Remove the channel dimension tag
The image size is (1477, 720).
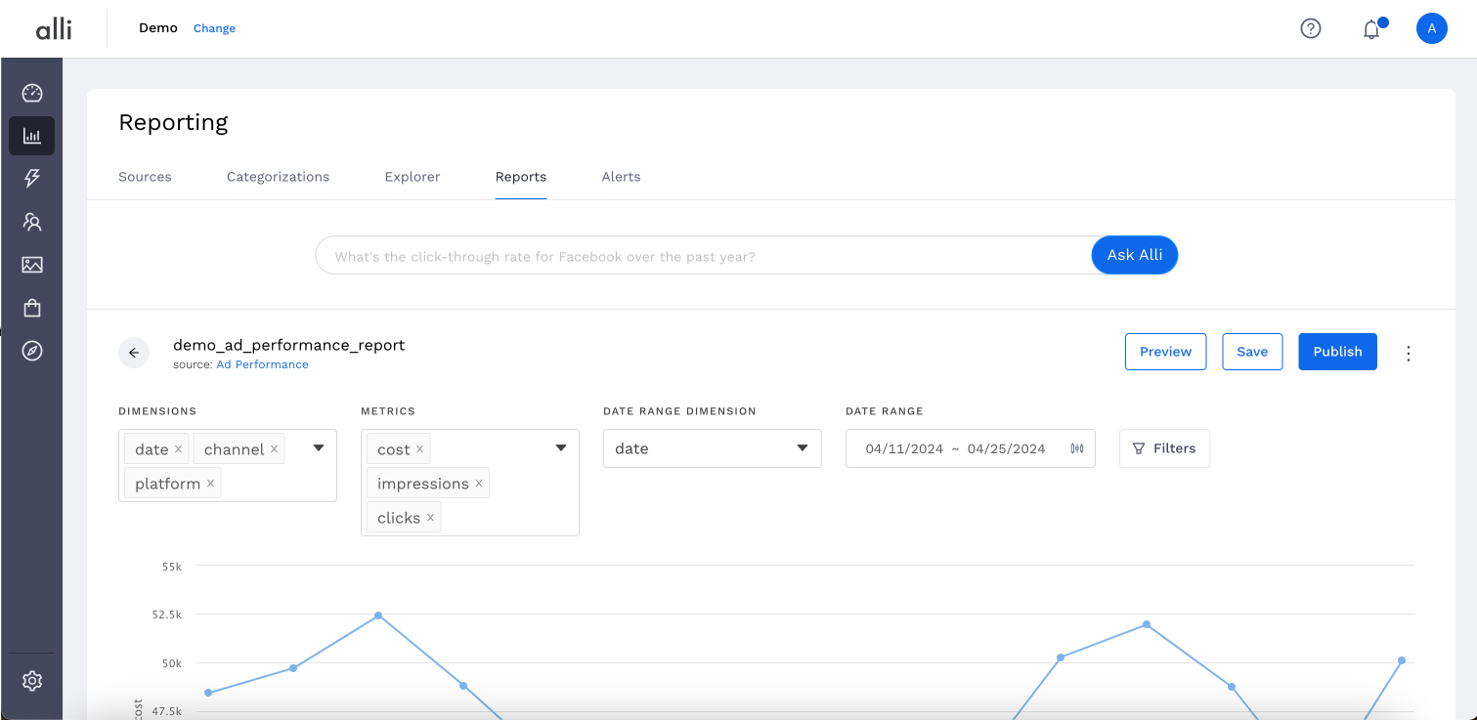(x=275, y=449)
